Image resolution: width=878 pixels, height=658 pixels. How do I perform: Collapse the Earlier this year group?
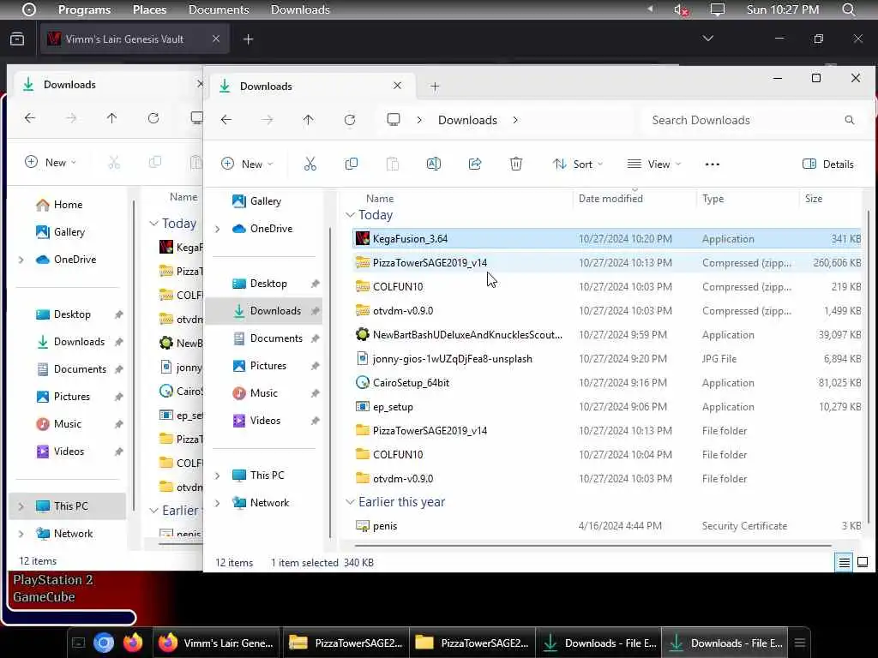click(x=351, y=502)
